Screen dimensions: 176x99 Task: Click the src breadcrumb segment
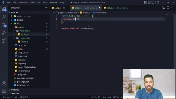point(54,13)
